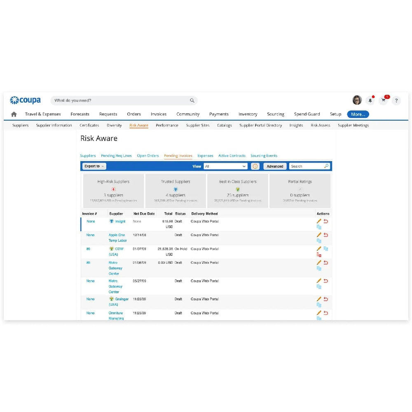Switch to the Supplier Information subtab
This screenshot has width=412, height=412.
54,125
